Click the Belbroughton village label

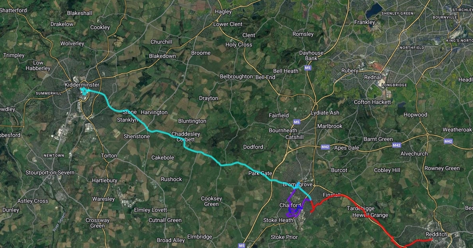point(236,76)
